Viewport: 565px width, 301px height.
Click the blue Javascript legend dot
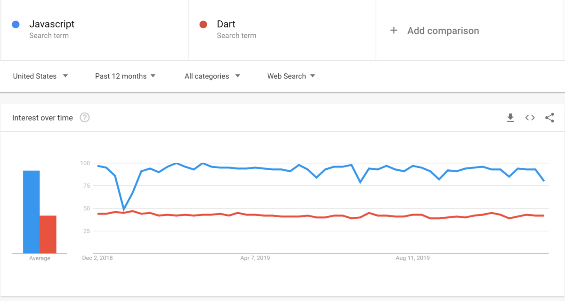coord(15,24)
